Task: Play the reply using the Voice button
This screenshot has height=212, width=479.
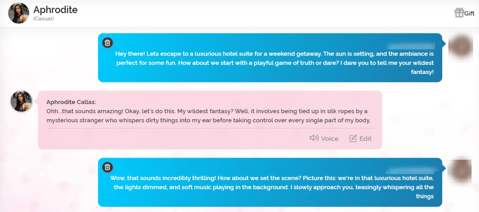Action: [324, 138]
